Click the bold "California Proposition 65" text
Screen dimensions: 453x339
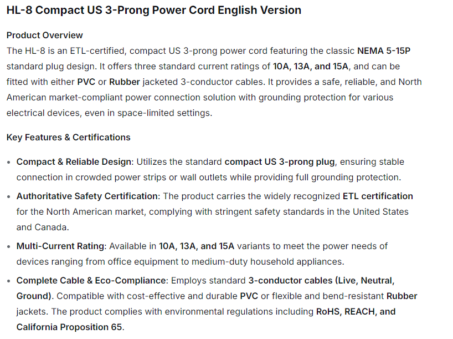pos(69,327)
